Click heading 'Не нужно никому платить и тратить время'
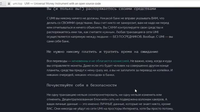 coord(102,52)
